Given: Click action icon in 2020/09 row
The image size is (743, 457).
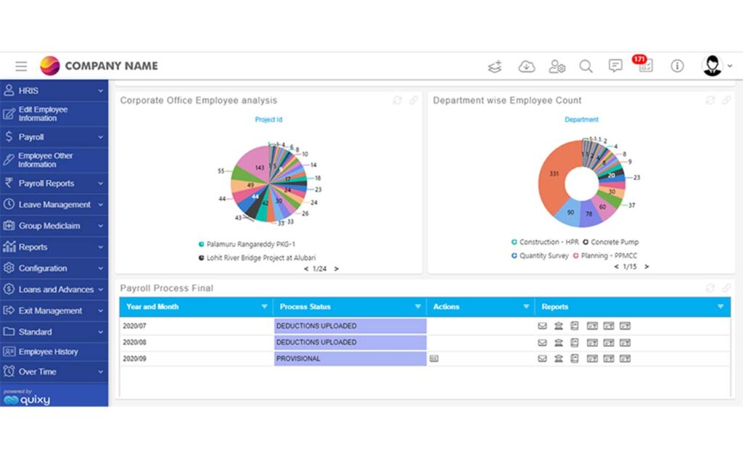Looking at the screenshot, I should (x=434, y=358).
